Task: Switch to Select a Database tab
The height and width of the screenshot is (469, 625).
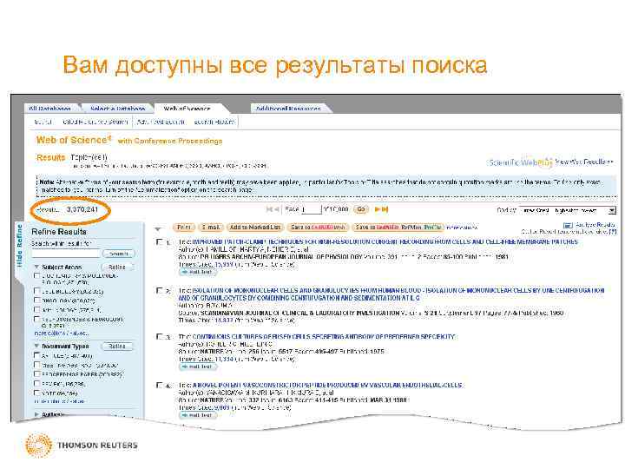Action: click(117, 109)
